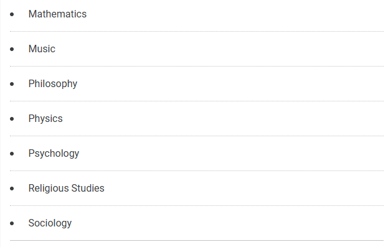
Task: Click the dotted divider below Mathematics
Action: (197, 31)
